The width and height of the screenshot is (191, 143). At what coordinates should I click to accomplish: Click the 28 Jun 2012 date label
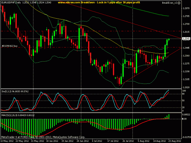pyautogui.click(x=83, y=141)
